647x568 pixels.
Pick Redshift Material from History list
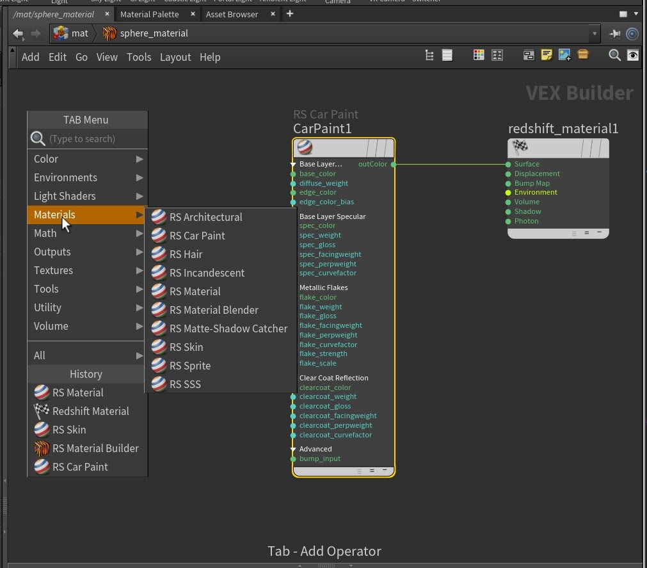pos(88,411)
